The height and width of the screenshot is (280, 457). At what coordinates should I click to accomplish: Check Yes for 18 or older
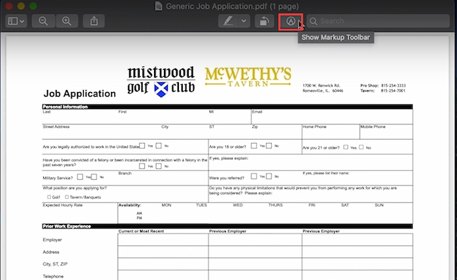point(254,146)
